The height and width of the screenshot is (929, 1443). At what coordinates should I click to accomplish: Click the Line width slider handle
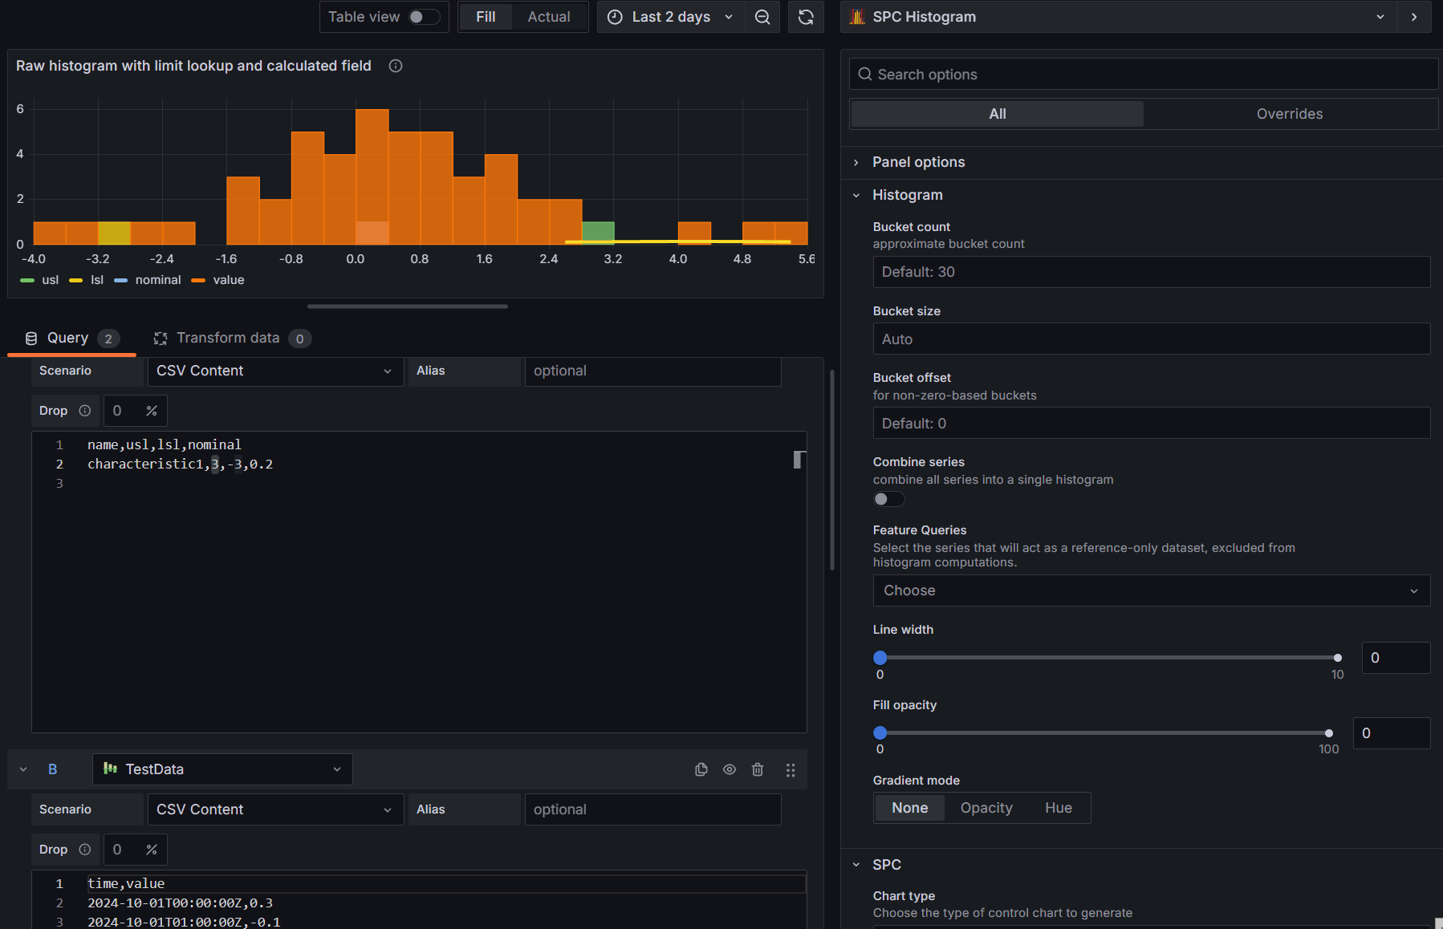[880, 658]
